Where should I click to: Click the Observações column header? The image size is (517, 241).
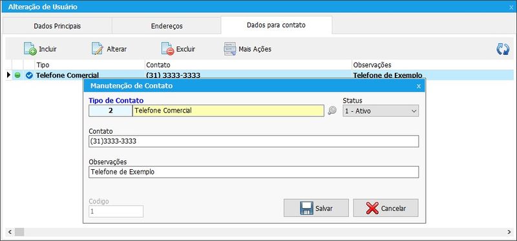[x=432, y=65]
